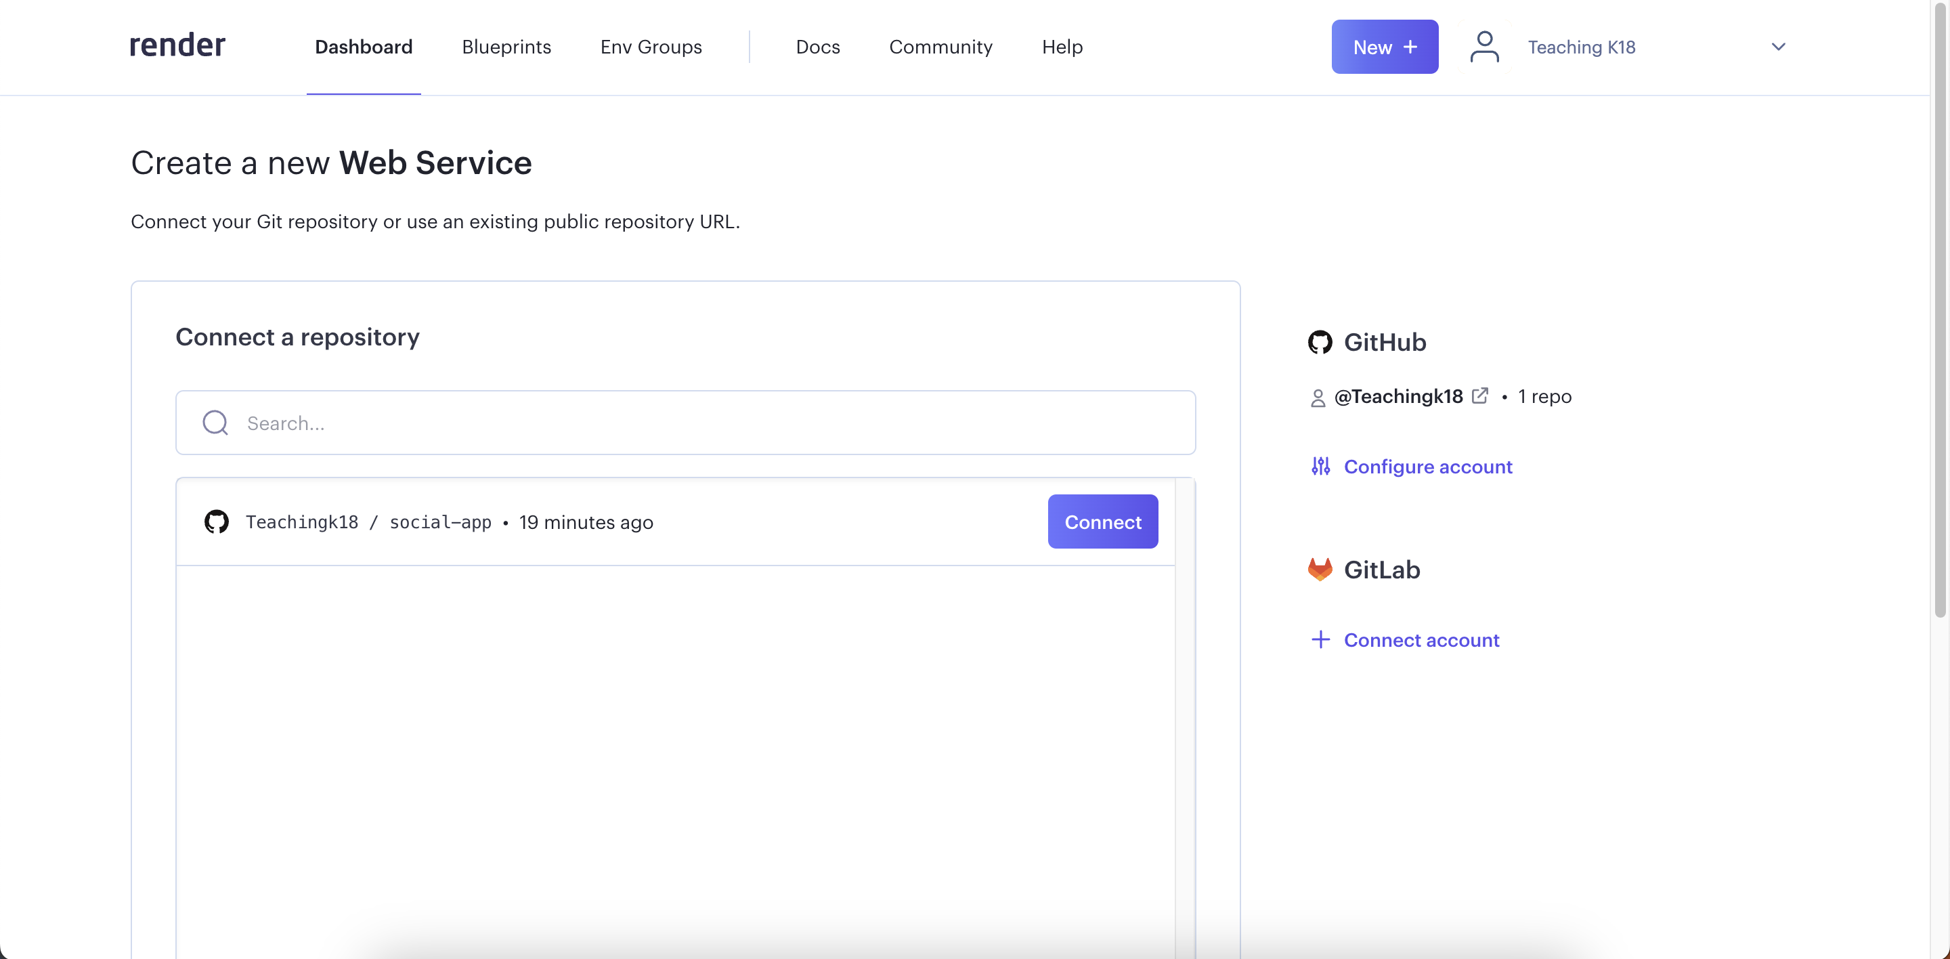Image resolution: width=1950 pixels, height=959 pixels.
Task: Open external link icon next to @Teachingk18
Action: click(x=1479, y=396)
